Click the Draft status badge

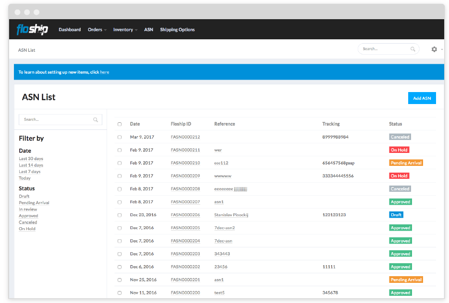click(x=396, y=215)
